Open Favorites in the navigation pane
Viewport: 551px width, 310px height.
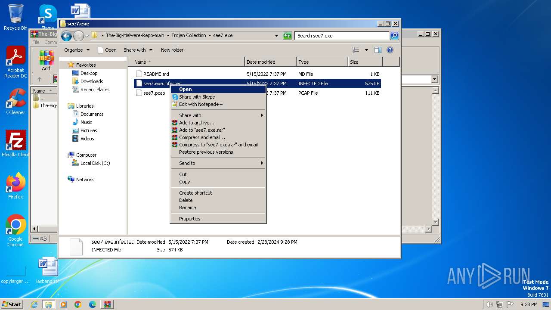click(x=86, y=65)
